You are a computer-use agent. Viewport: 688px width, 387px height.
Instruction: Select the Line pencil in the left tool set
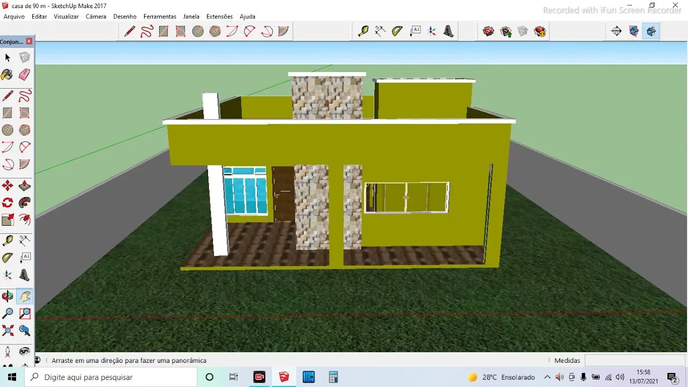click(8, 96)
